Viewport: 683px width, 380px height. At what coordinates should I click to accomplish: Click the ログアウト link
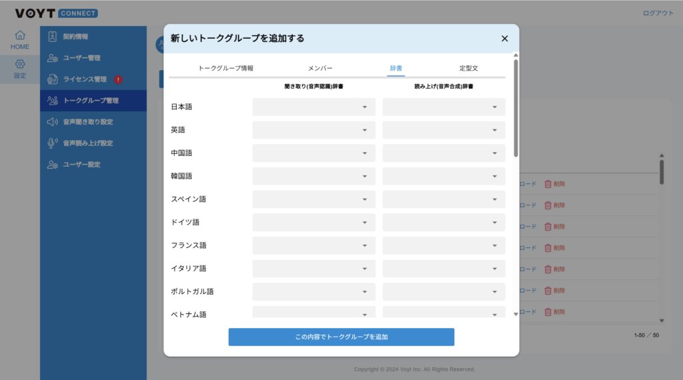(x=658, y=13)
